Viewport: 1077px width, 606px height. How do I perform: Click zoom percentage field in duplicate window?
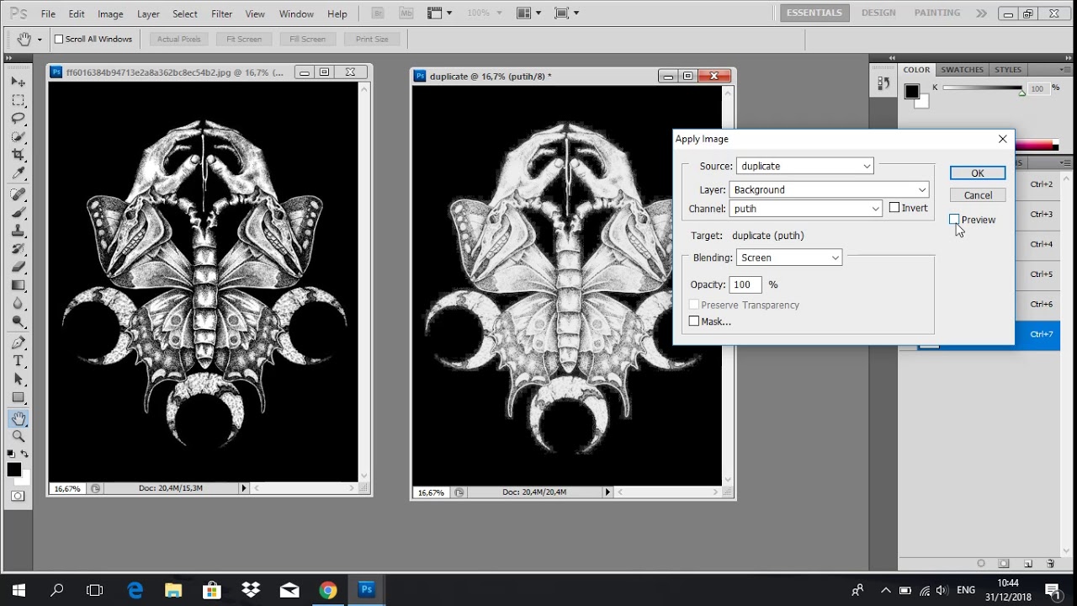[431, 492]
